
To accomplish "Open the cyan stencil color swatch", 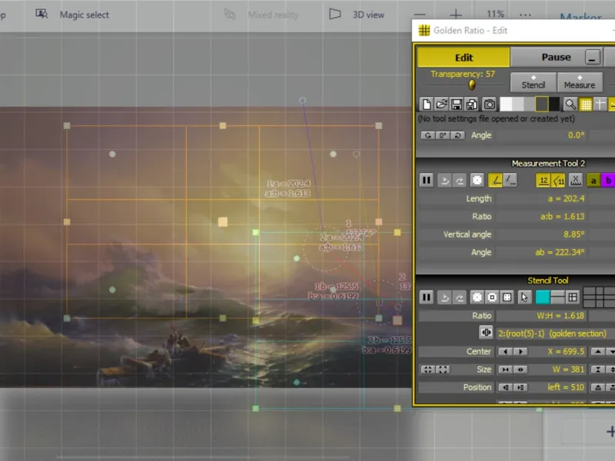I will [543, 297].
